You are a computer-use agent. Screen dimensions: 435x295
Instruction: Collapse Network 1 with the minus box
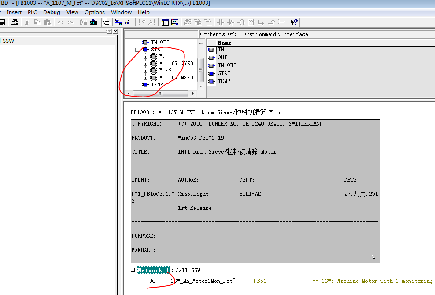[133, 270]
